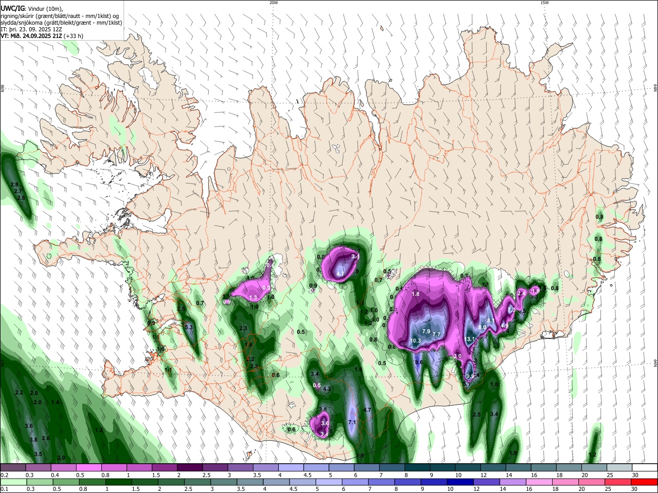Select the 7.7 precipitation value
658x493 pixels.
[x=436, y=335]
